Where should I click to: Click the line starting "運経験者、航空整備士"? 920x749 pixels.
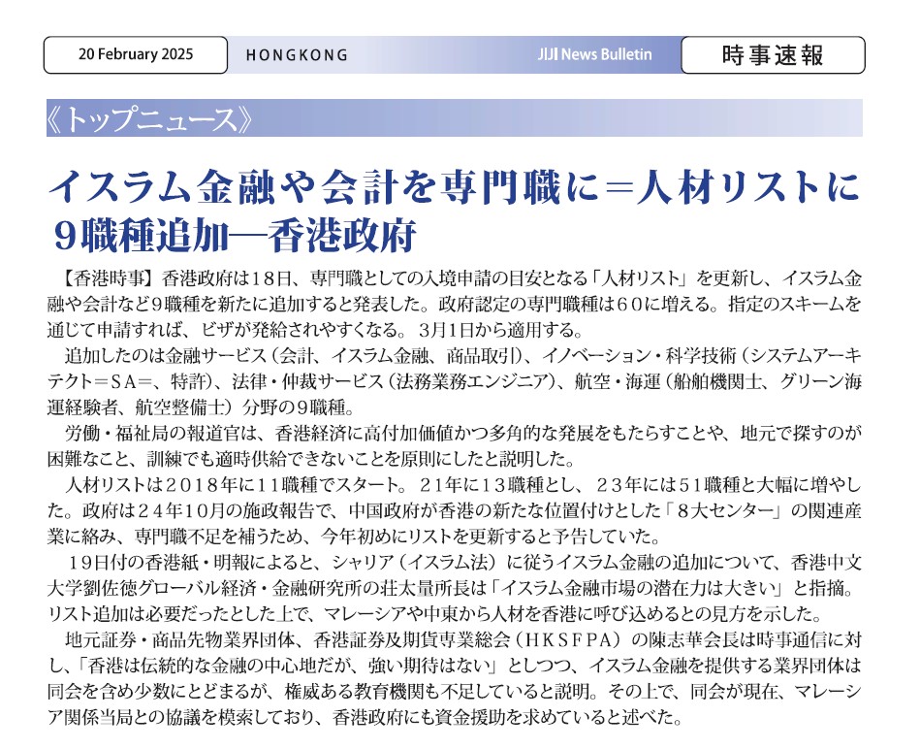tap(201, 407)
